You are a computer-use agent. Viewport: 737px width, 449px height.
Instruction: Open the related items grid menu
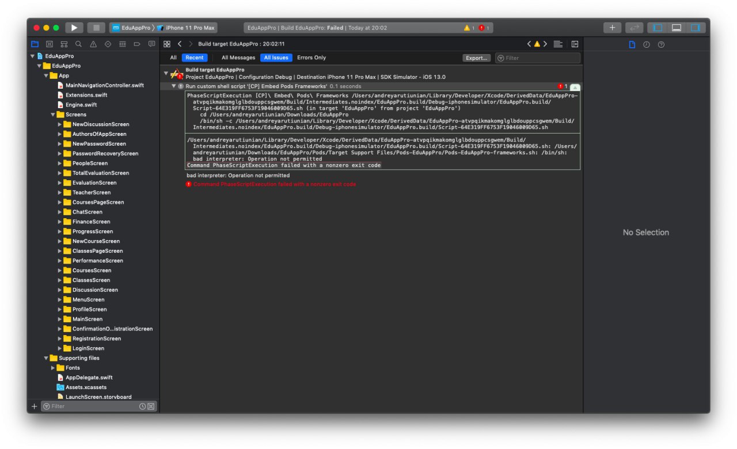(167, 44)
